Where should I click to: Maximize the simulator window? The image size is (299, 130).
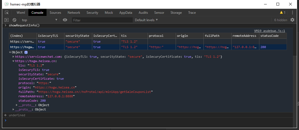[x=278, y=4]
